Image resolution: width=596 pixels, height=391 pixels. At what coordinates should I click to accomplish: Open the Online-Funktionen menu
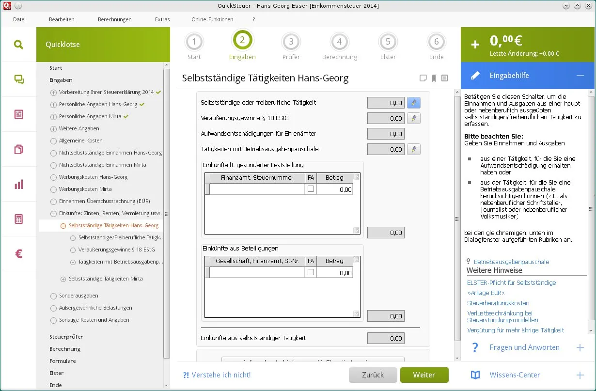click(x=212, y=19)
